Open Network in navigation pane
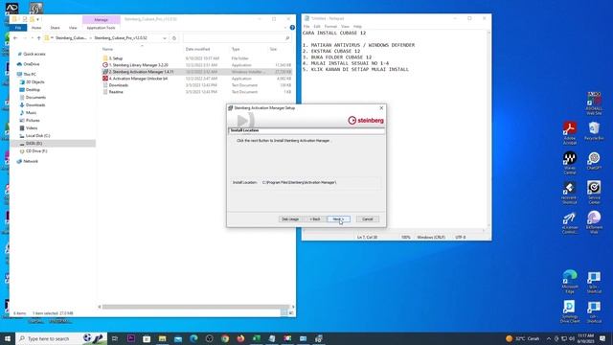This screenshot has height=345, width=613. click(31, 161)
